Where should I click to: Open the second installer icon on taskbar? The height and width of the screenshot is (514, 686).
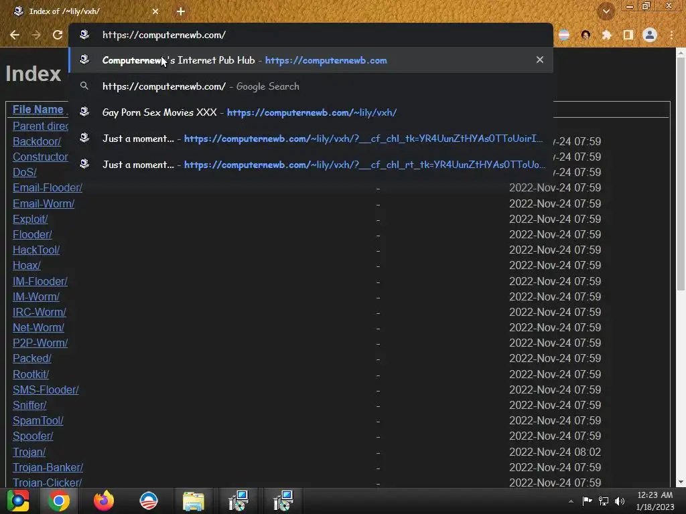tap(283, 501)
